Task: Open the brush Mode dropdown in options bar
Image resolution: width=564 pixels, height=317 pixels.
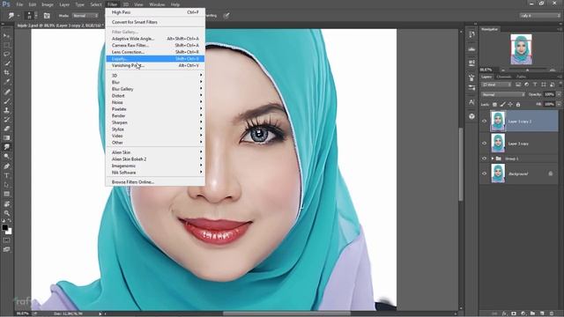Action: (x=85, y=16)
